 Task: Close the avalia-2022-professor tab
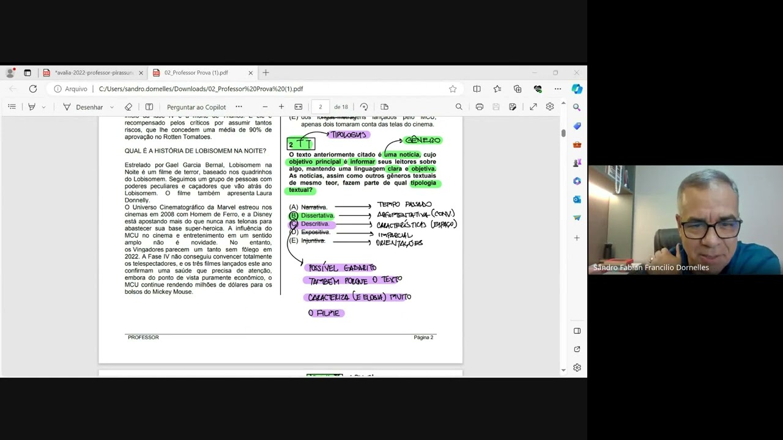click(141, 73)
